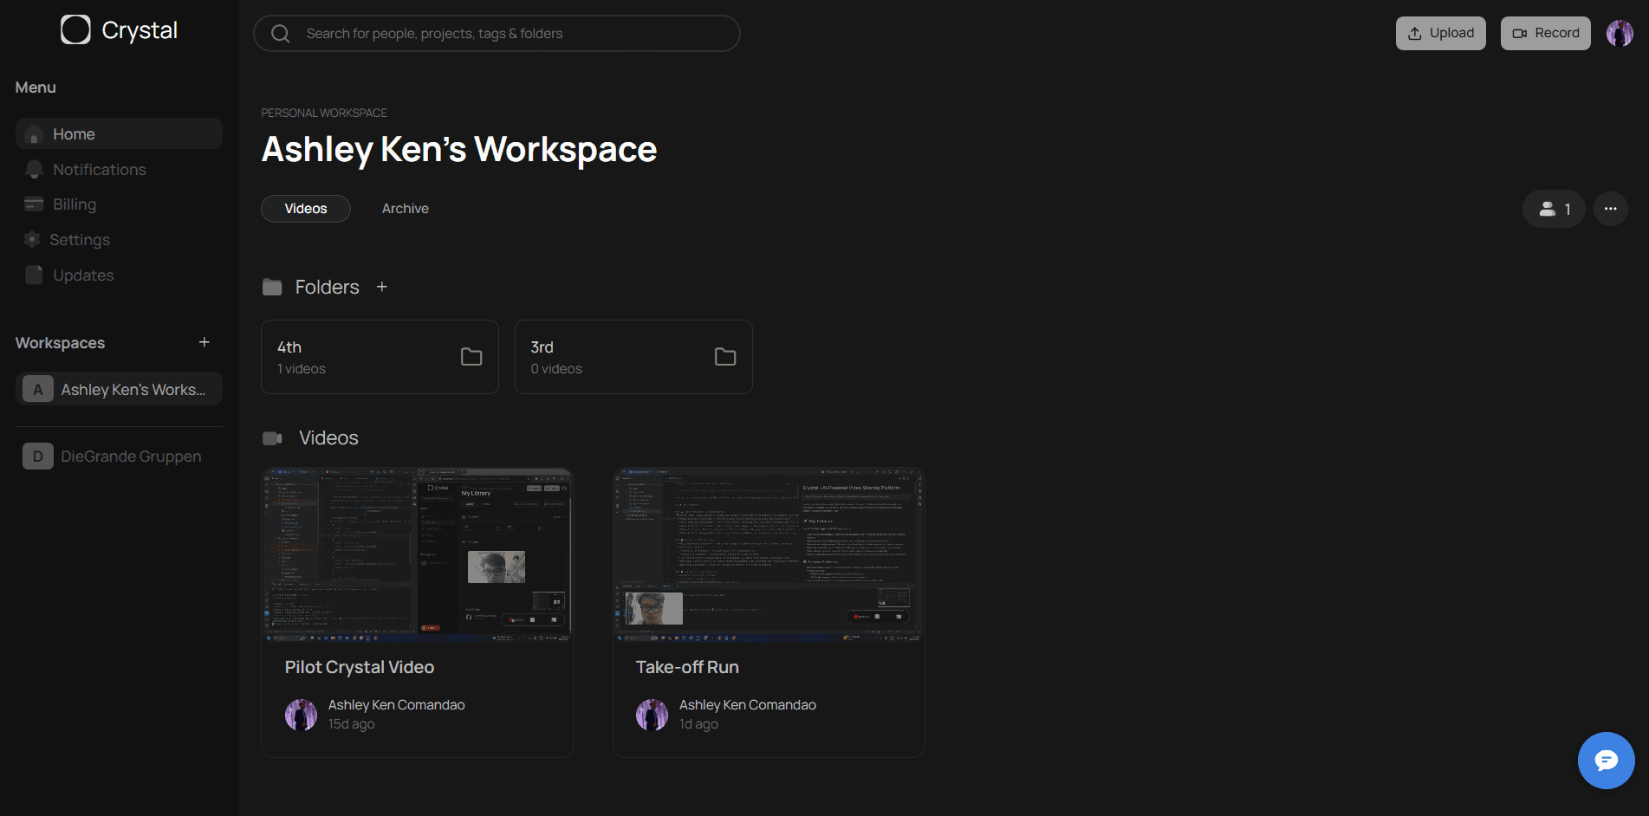Image resolution: width=1649 pixels, height=816 pixels.
Task: Click the Record button
Action: tap(1545, 32)
